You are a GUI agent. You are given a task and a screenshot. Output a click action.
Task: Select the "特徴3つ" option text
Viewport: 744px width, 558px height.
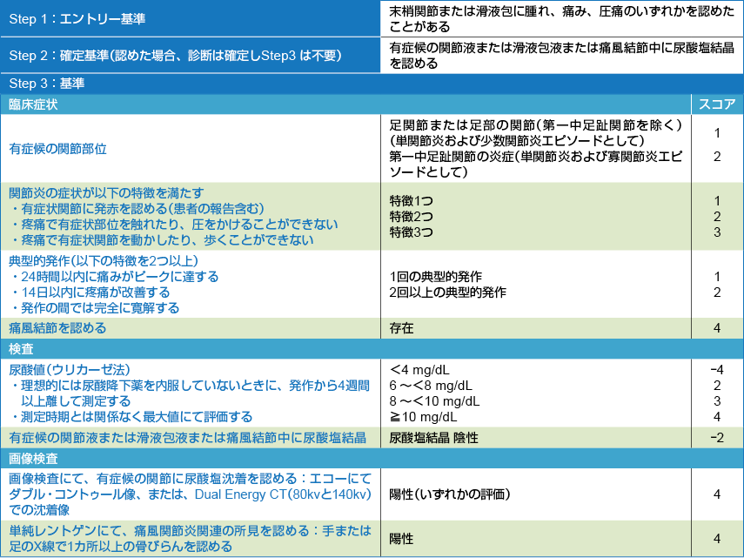click(411, 232)
